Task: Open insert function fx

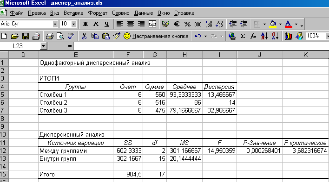Action: coord(253,36)
